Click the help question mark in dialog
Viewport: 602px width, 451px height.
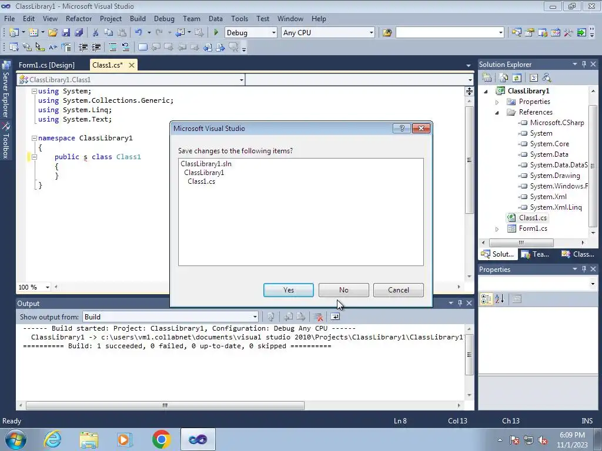coord(402,128)
